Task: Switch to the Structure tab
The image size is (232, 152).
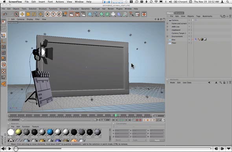Action: pyautogui.click(x=179, y=13)
